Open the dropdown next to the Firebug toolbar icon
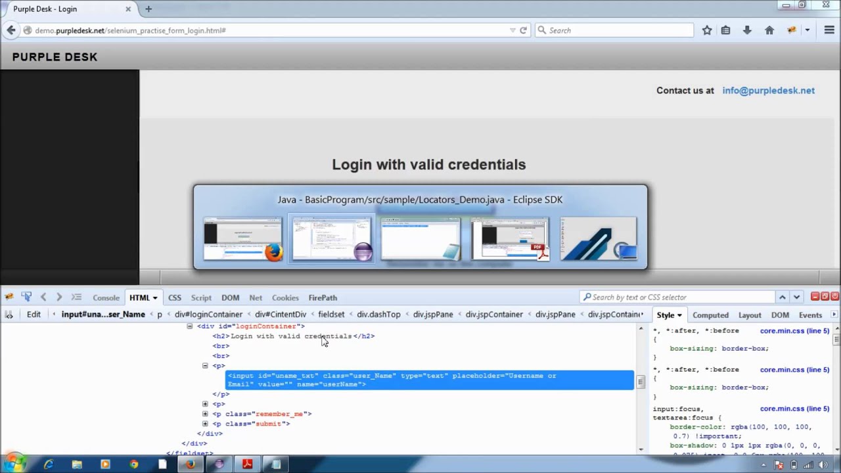The width and height of the screenshot is (841, 473). tap(807, 30)
